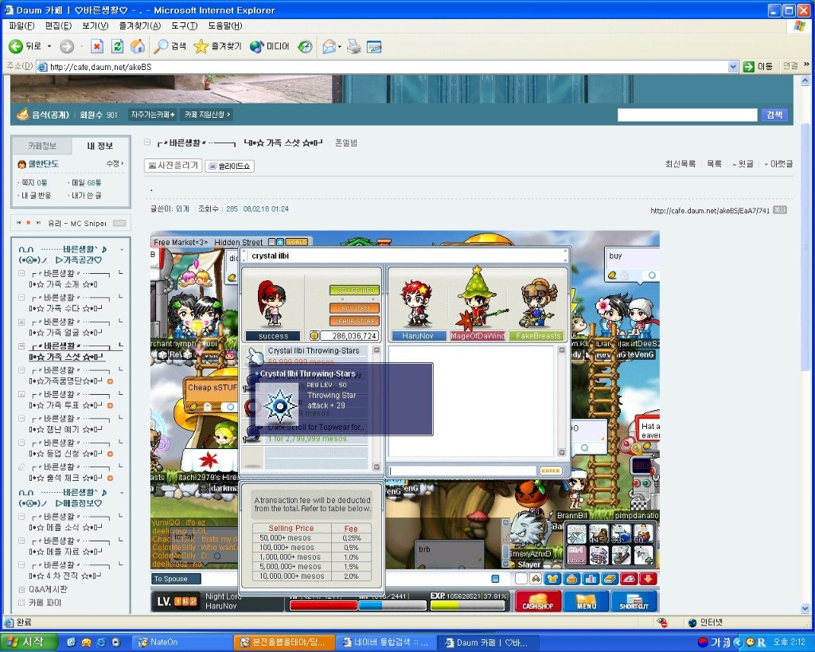Screen dimensions: 815x652
Task: Click the game SHORT-CUT button
Action: pos(634,600)
